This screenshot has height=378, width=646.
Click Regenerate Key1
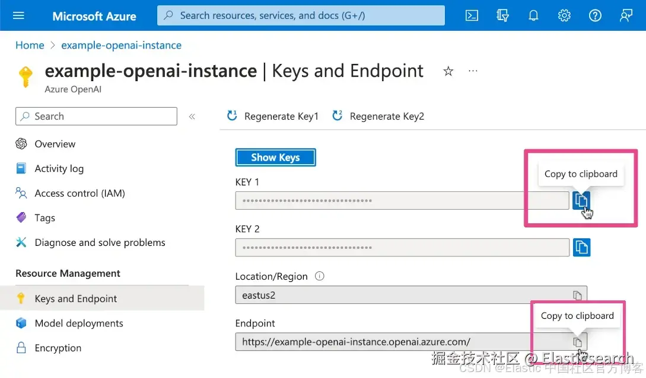(x=273, y=116)
